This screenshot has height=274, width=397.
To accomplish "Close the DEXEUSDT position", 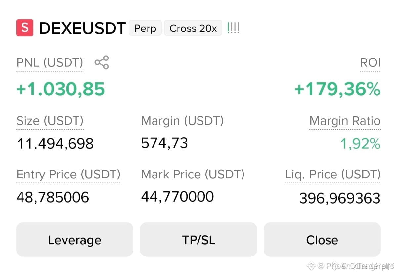I will pyautogui.click(x=322, y=240).
